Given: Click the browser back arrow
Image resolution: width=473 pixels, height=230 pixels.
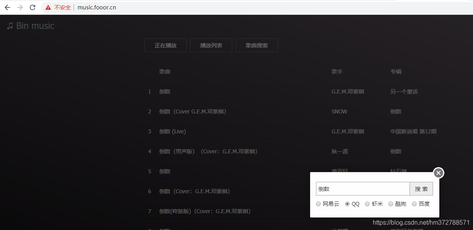Looking at the screenshot, I should (7, 7).
